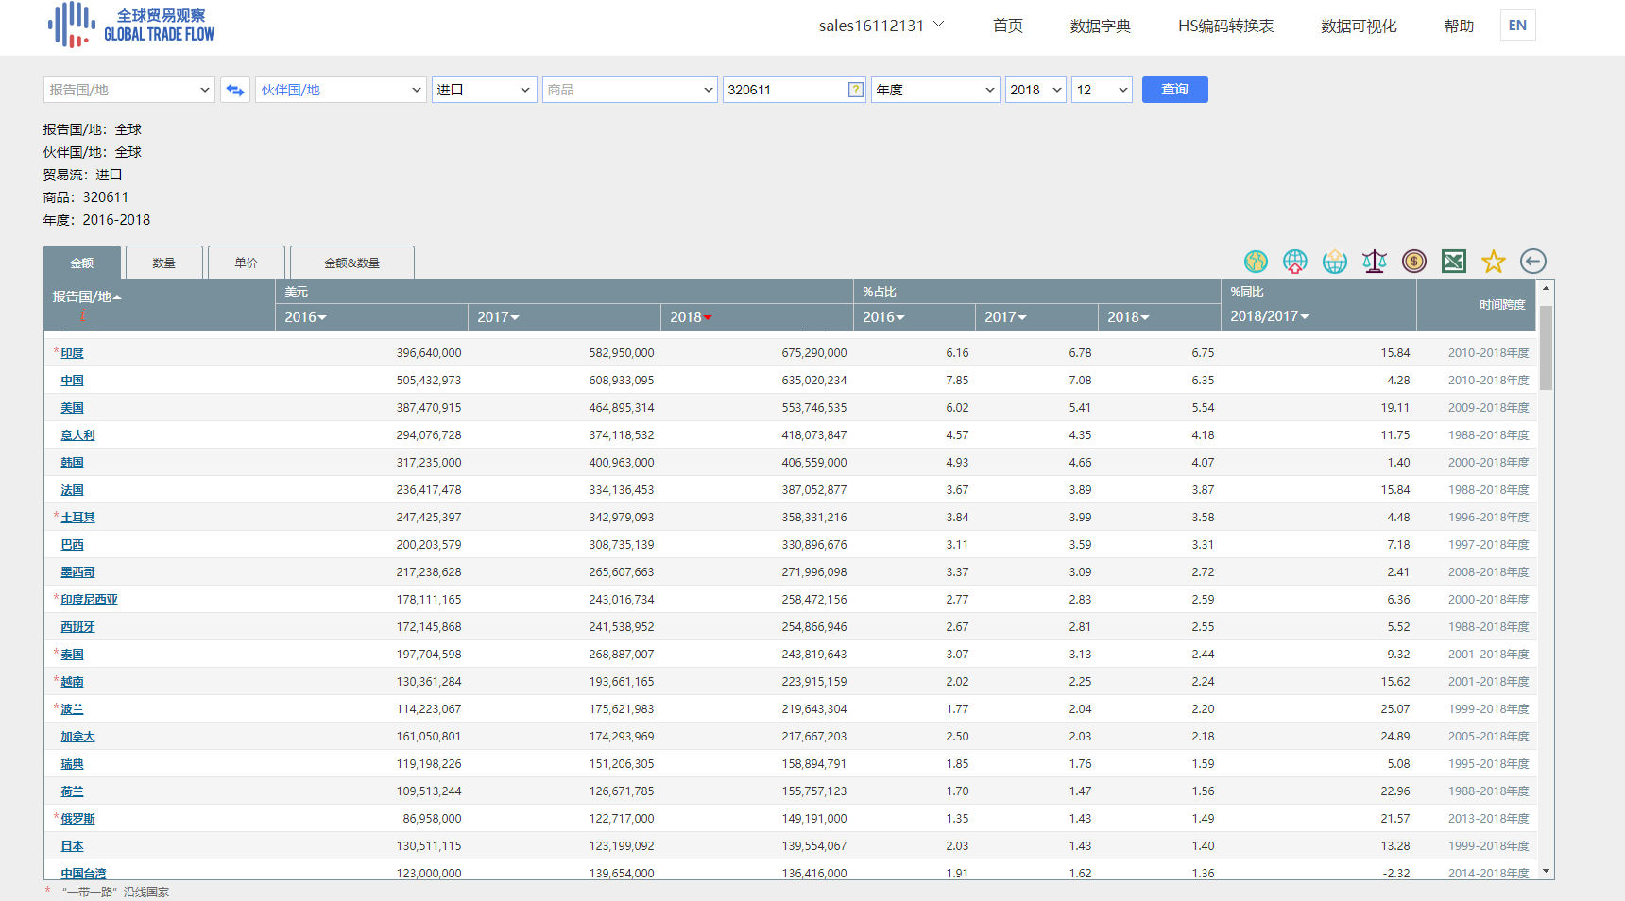1625x901 pixels.
Task: Open the 2018 year dropdown
Action: [x=1035, y=90]
